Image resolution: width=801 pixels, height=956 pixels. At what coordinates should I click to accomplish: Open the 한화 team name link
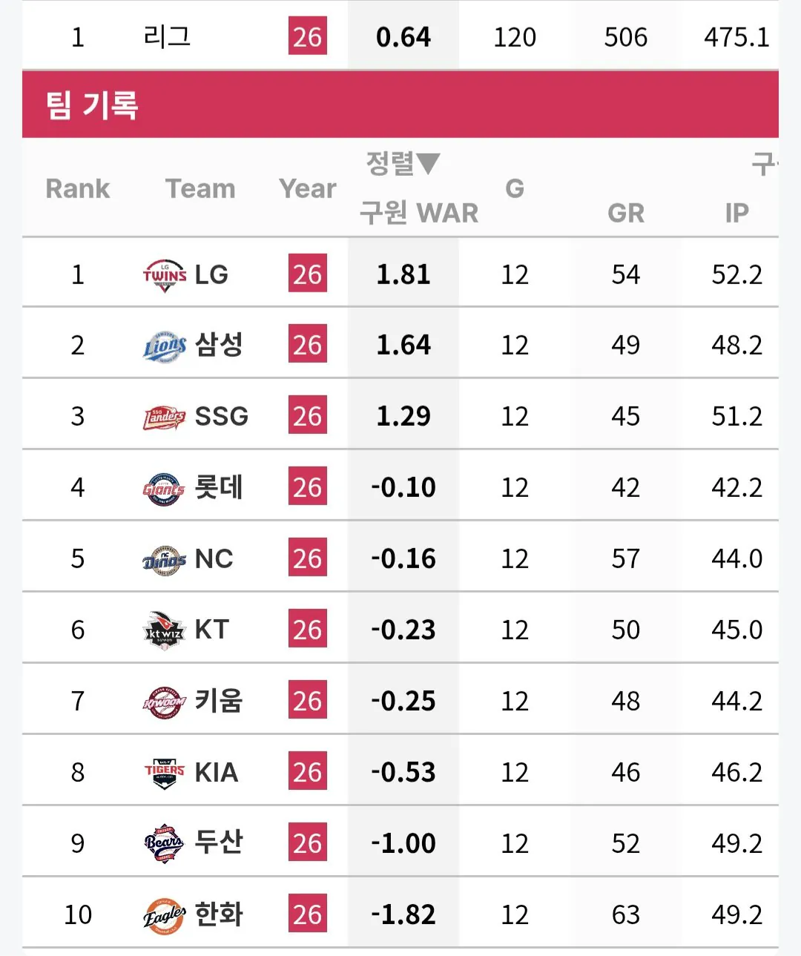tap(219, 914)
